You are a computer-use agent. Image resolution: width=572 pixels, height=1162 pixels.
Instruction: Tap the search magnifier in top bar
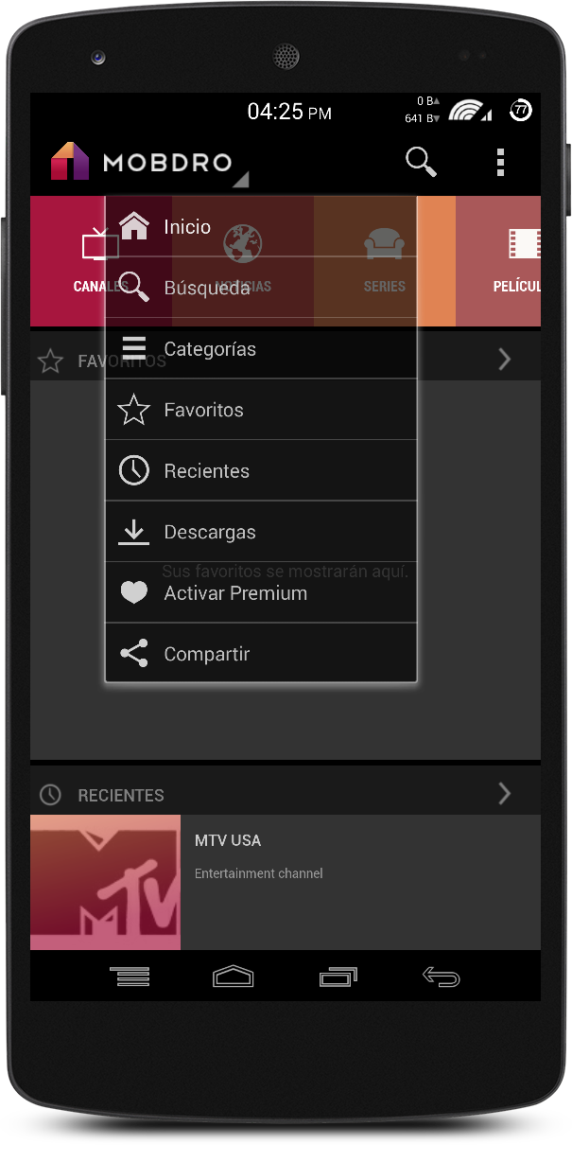pos(421,162)
